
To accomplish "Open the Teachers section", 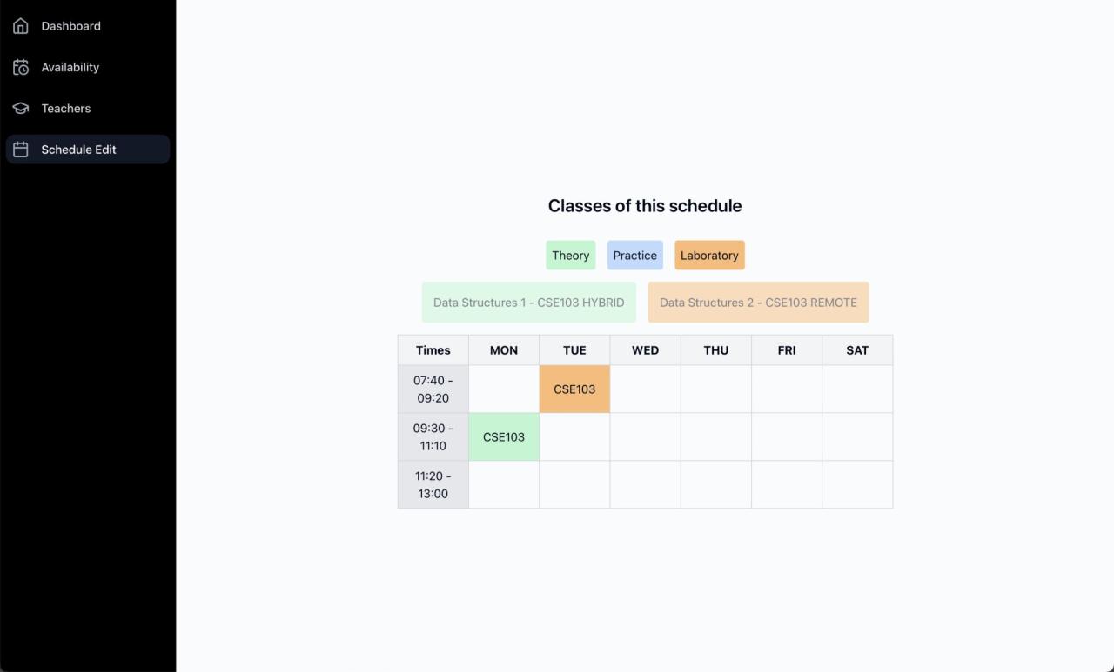I will [66, 109].
